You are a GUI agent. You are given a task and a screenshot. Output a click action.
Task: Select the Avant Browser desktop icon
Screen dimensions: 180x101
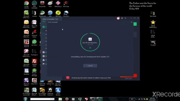(58, 92)
